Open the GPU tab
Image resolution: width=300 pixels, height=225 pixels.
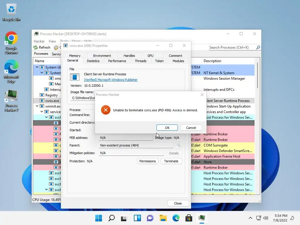click(x=150, y=55)
